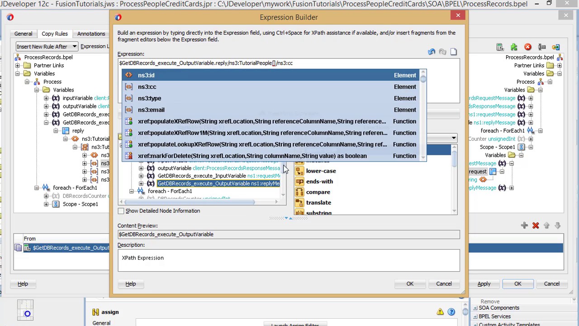Click the red delete circle icon in toolbar

pyautogui.click(x=528, y=47)
